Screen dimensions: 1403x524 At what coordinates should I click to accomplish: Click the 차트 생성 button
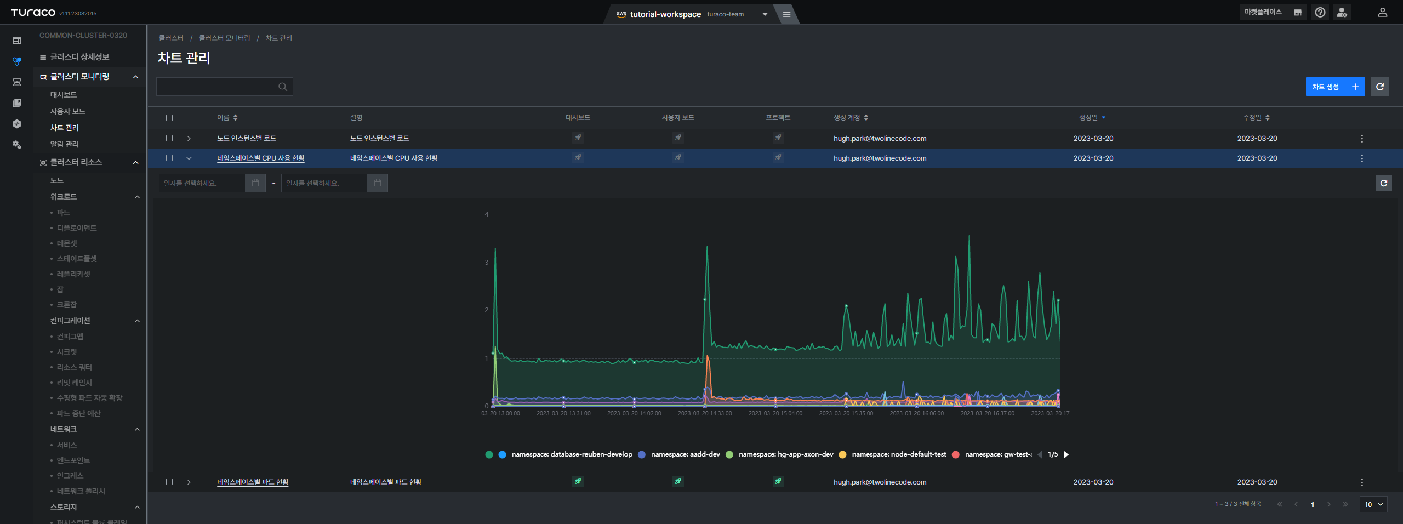click(x=1335, y=87)
